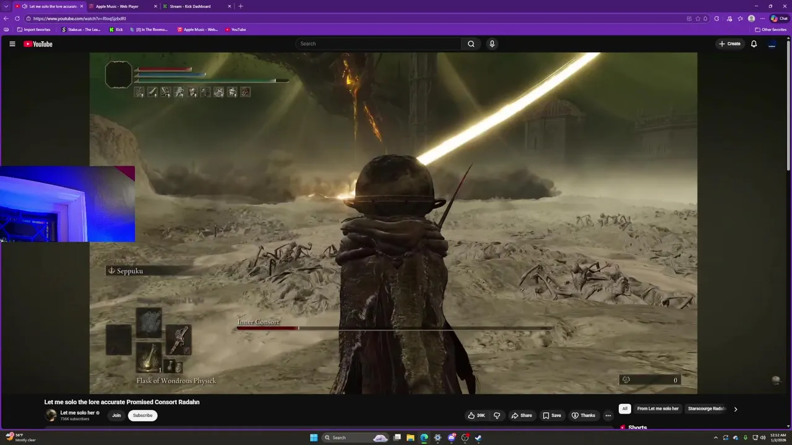The width and height of the screenshot is (792, 445).
Task: Save the video to playlist
Action: [x=552, y=415]
